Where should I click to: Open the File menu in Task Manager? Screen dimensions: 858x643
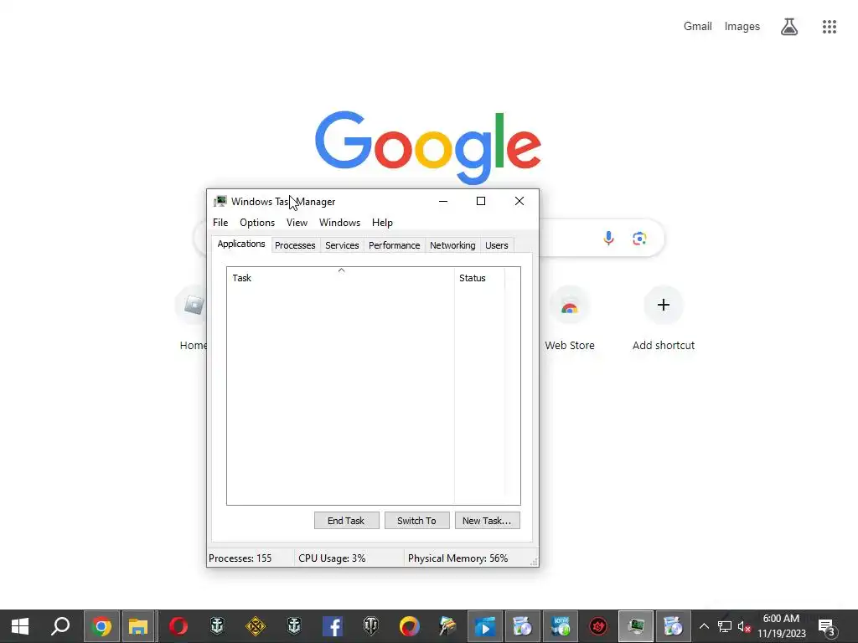pos(220,223)
